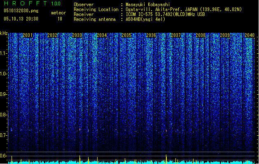The image size is (259, 164).
Task: Click the 2031 time marker
Action: point(28,35)
